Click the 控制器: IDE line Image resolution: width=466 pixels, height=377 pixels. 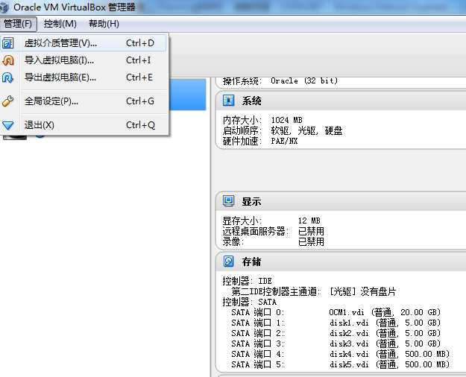[248, 281]
